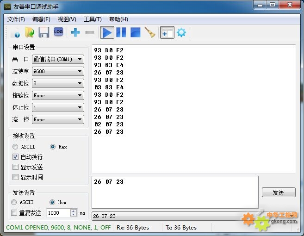Toggle the 自动换行 checkbox

[x=27, y=157]
